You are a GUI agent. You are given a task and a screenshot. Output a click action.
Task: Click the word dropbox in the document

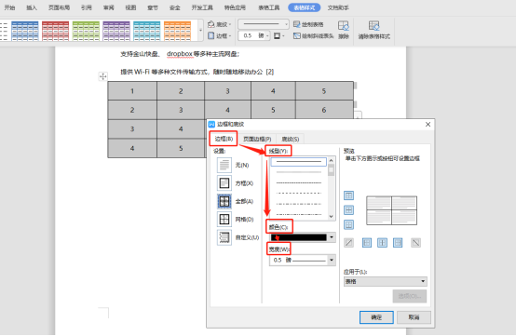tap(180, 54)
